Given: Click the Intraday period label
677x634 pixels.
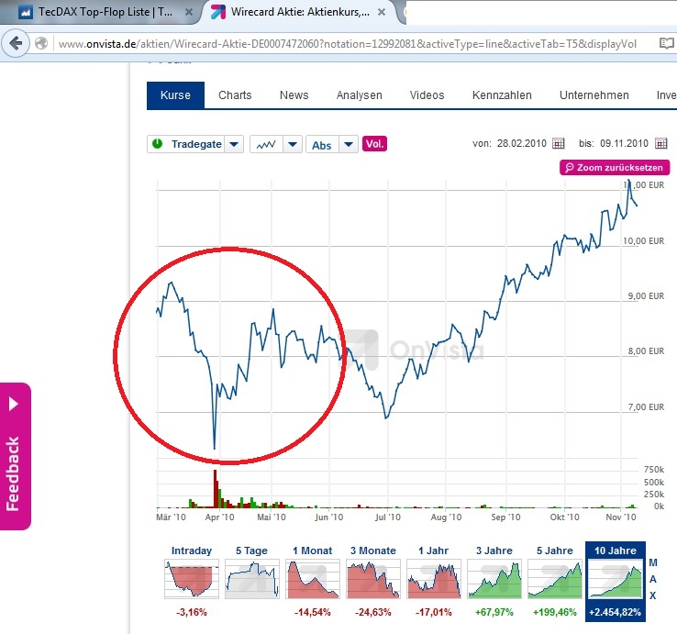Looking at the screenshot, I should [192, 551].
